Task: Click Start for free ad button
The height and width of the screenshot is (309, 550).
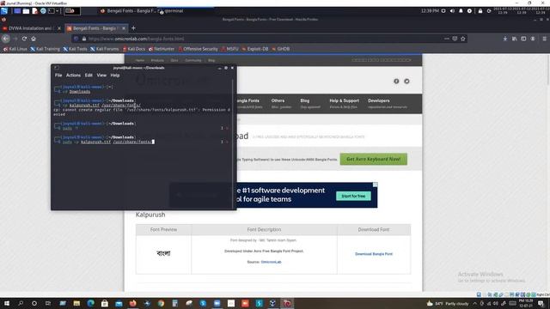Action: pos(353,196)
